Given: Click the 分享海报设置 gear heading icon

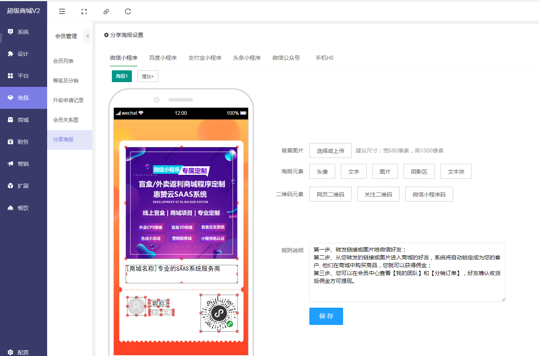Looking at the screenshot, I should [106, 35].
